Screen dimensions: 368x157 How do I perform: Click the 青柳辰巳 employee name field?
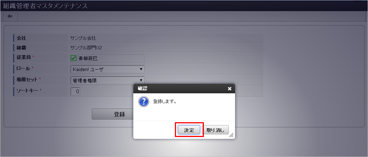click(x=111, y=58)
